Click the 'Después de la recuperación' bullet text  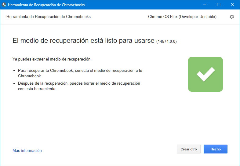79,83
